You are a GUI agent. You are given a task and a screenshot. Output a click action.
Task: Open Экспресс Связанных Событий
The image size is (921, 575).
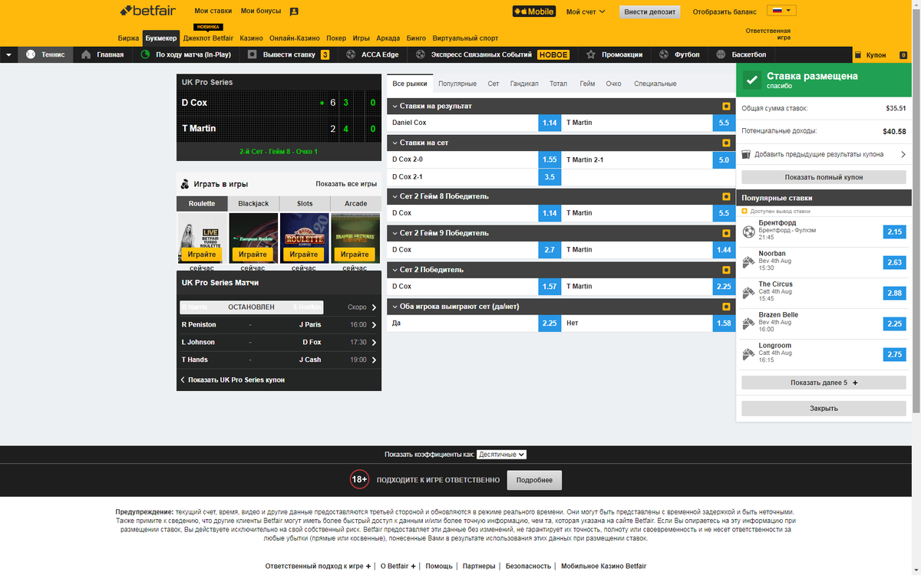click(492, 54)
